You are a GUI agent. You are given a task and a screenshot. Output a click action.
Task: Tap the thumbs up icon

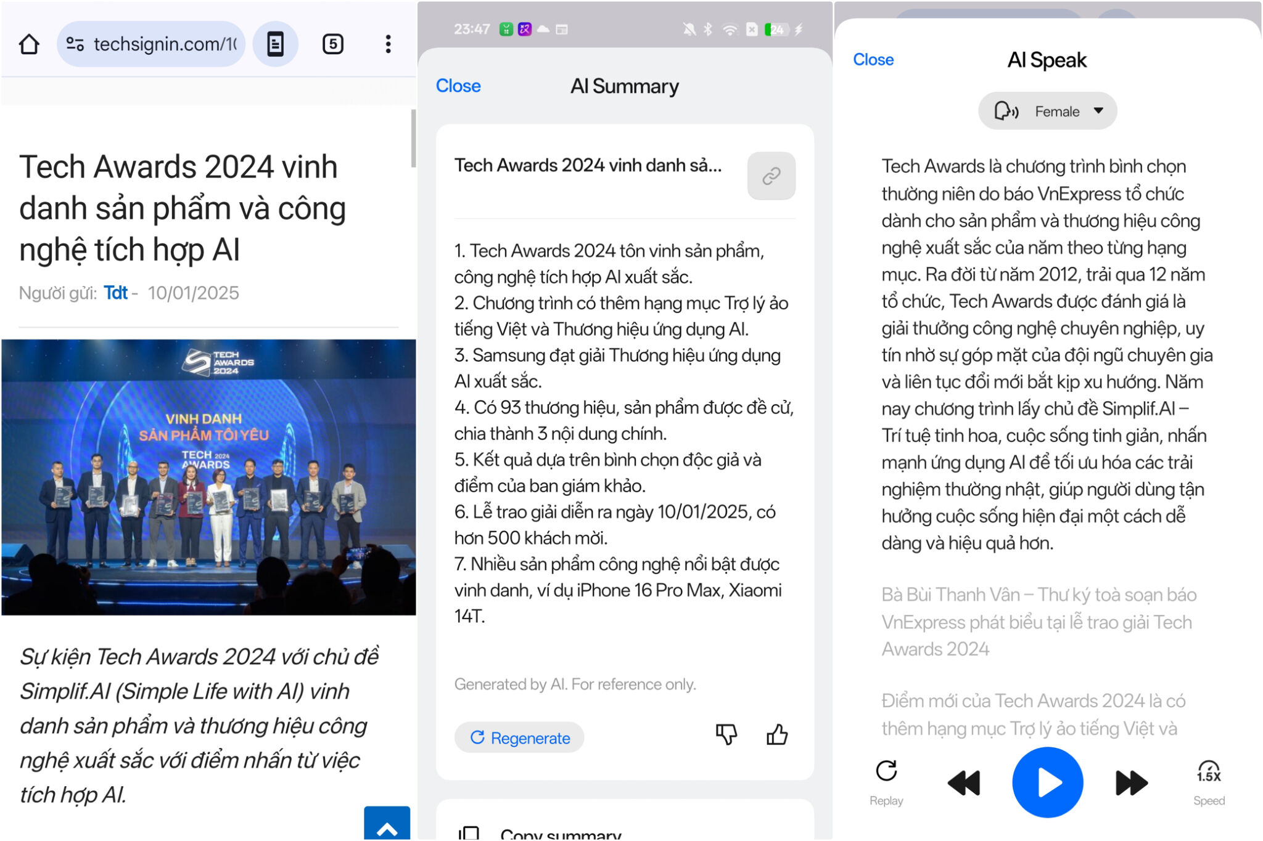click(x=777, y=734)
